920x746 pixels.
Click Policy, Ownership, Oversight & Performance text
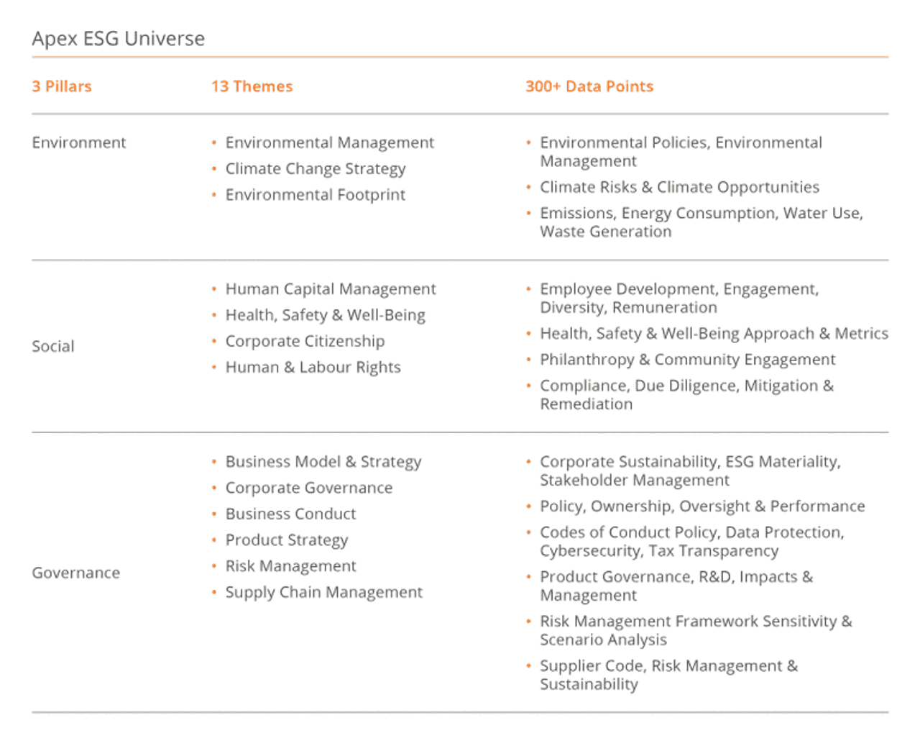(702, 506)
